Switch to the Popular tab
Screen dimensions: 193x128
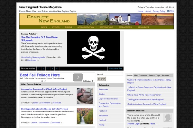click(130, 75)
